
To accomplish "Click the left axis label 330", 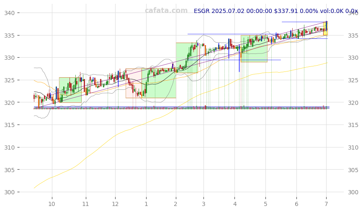I will pyautogui.click(x=10, y=58).
